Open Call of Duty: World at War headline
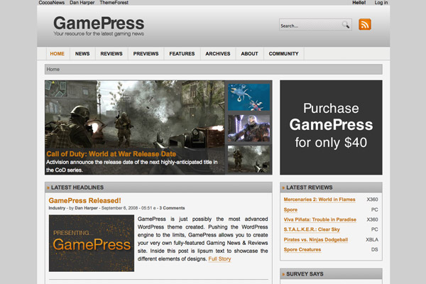This screenshot has width=426, height=284. 111,154
